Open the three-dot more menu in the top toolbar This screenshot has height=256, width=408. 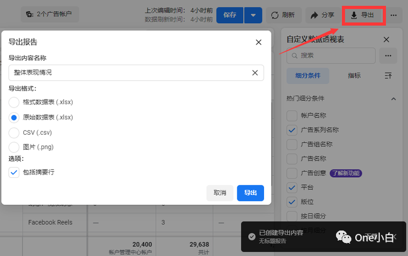393,15
